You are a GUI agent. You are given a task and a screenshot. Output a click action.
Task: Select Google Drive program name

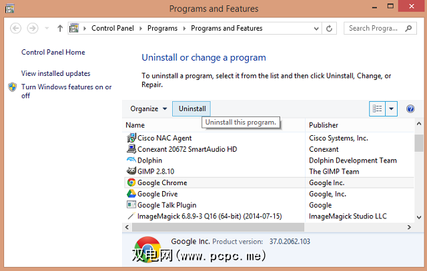tap(157, 194)
